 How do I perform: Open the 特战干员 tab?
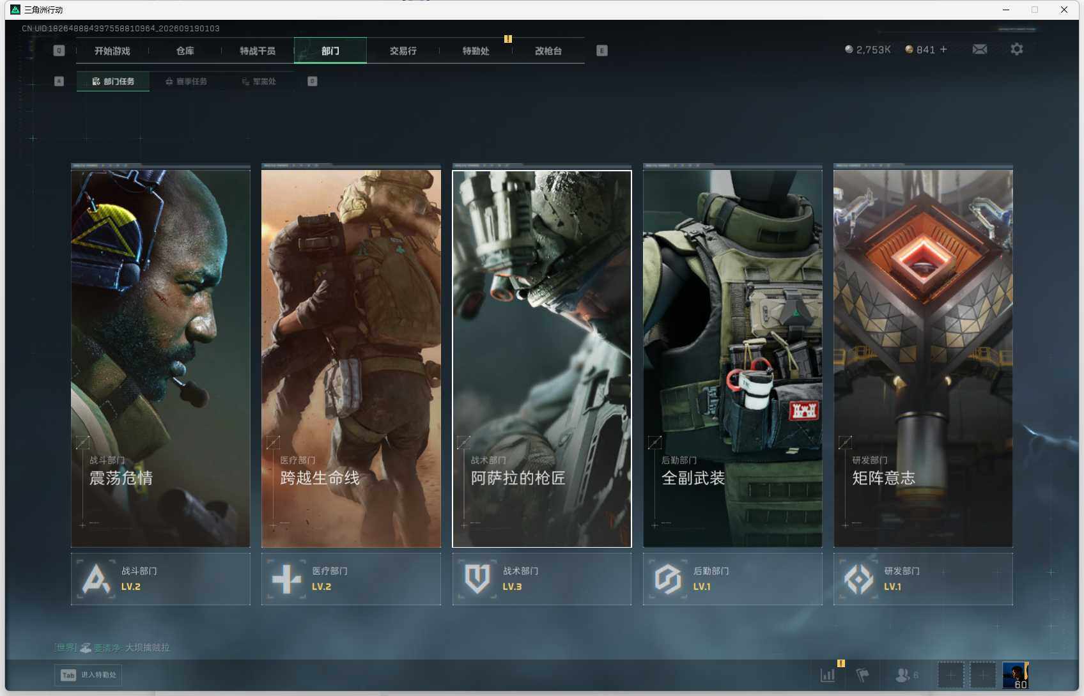[258, 50]
